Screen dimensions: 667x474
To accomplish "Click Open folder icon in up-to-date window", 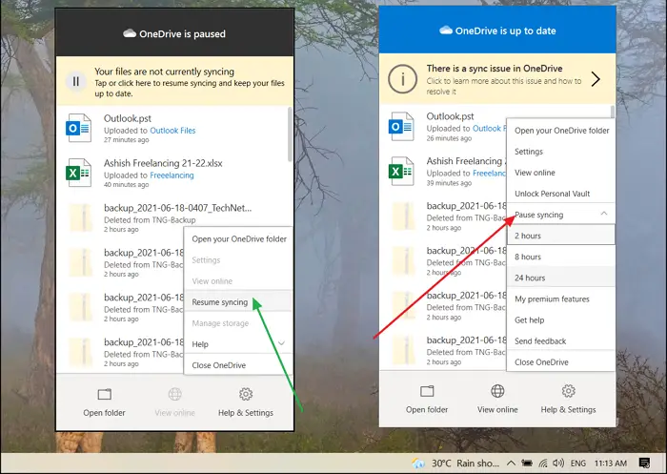I will [x=427, y=391].
